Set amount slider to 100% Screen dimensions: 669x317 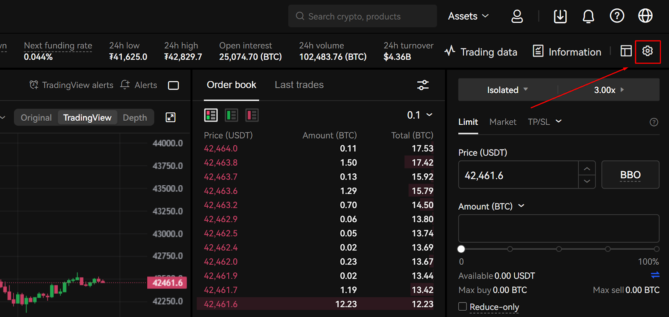(656, 249)
